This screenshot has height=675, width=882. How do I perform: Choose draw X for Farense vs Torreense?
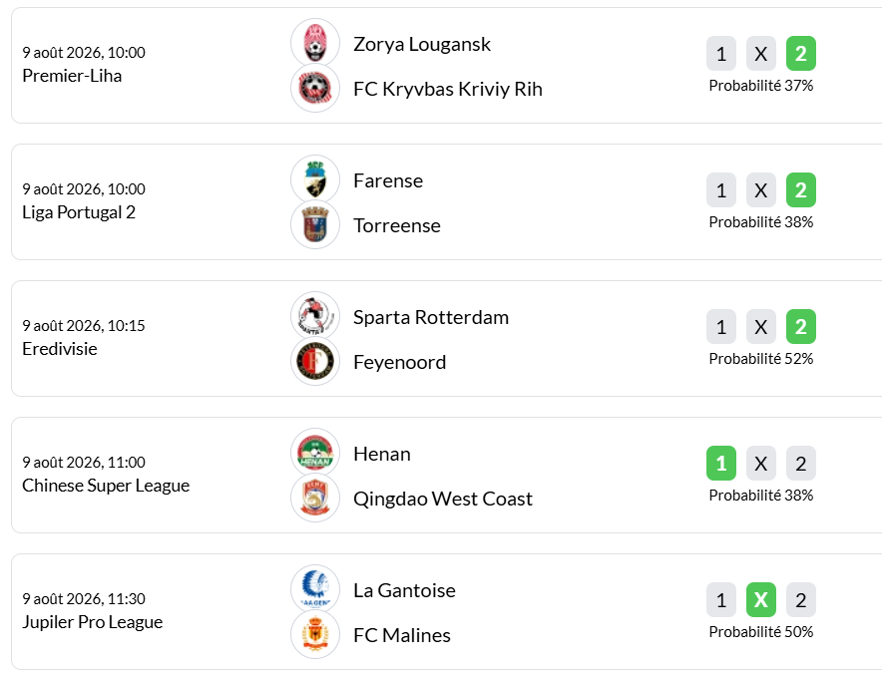pyautogui.click(x=761, y=190)
